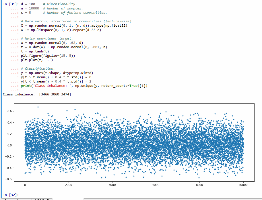Click the print('Class imbalance') code line

click(x=84, y=86)
